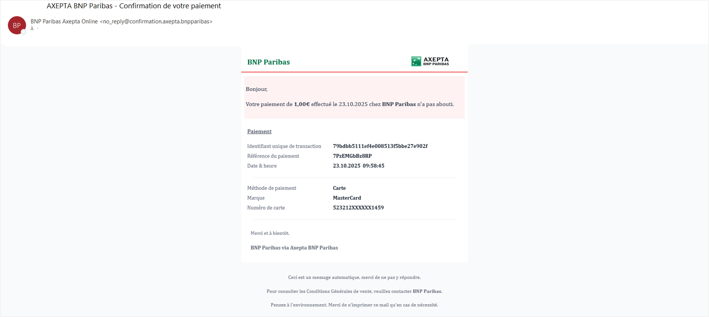The width and height of the screenshot is (709, 317).
Task: Click the 1,00€ payment amount
Action: pos(302,104)
